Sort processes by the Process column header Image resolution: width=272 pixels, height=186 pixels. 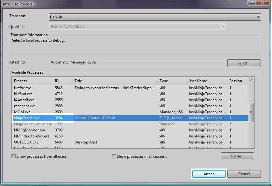point(32,81)
